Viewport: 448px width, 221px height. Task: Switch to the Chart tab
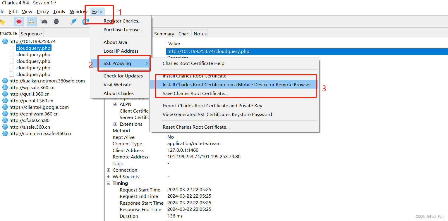coord(184,34)
